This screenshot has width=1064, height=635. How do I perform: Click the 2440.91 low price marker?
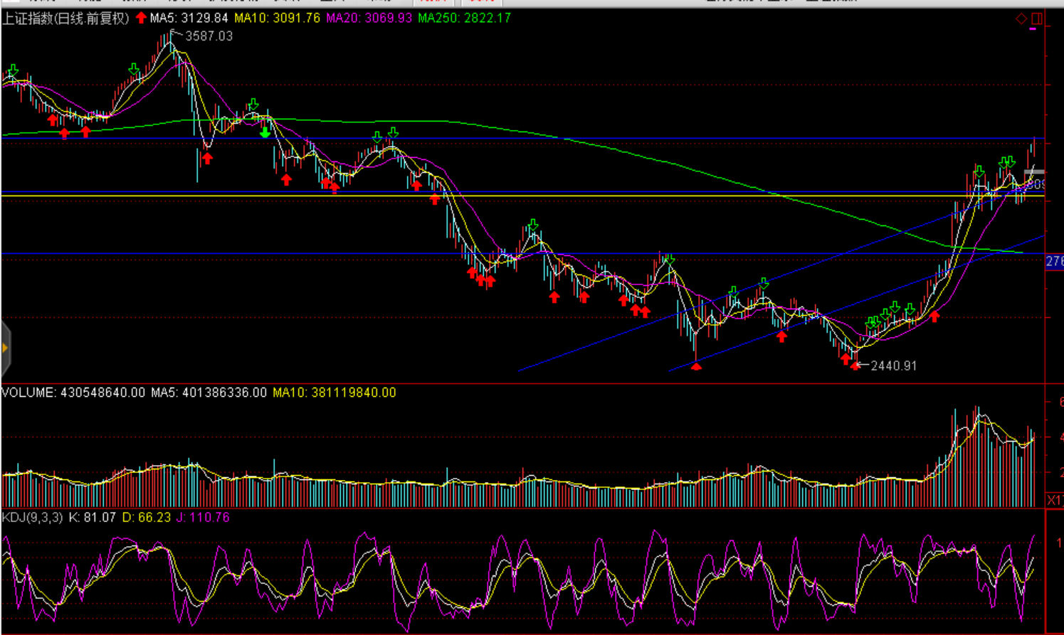[893, 365]
